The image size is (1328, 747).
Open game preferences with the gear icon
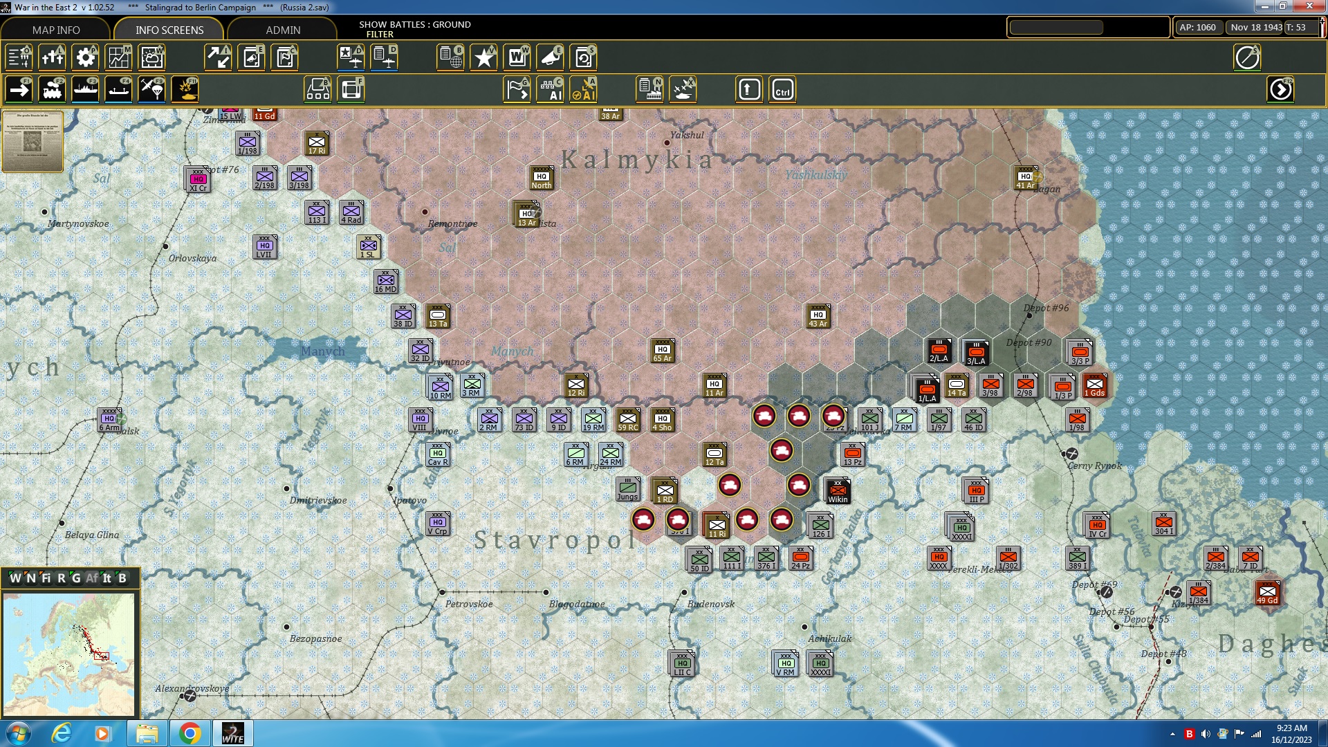pos(85,57)
